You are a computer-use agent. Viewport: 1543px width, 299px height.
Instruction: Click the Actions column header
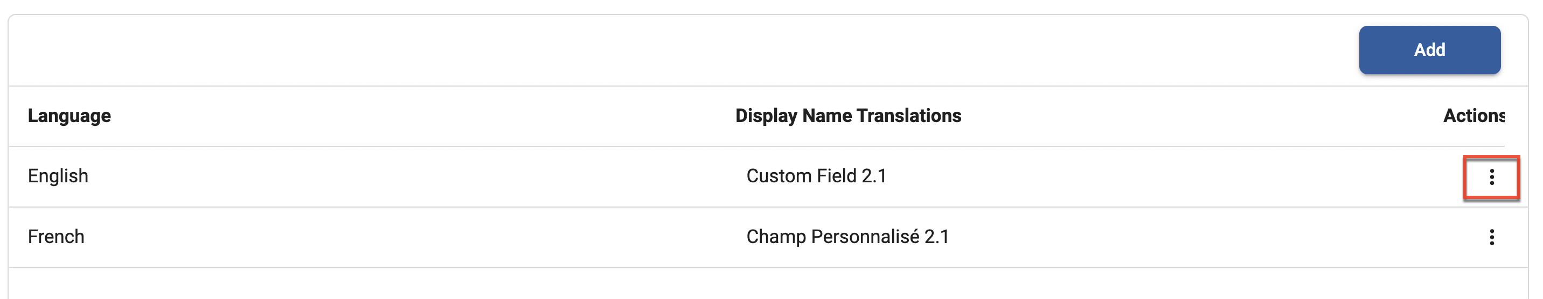(x=1474, y=116)
